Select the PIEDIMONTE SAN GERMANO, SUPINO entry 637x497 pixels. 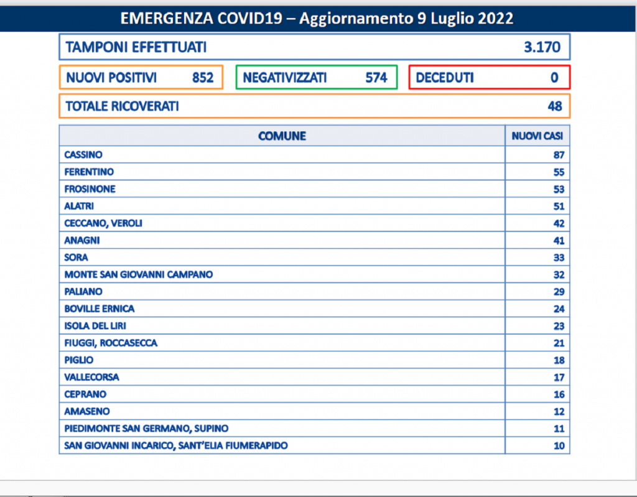146,428
